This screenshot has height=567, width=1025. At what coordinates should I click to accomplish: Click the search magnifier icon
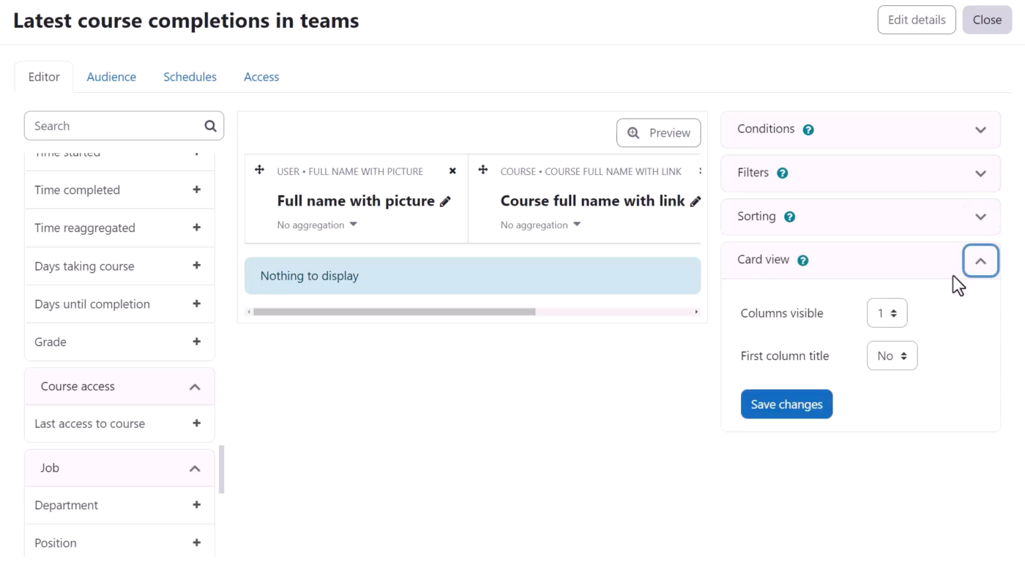tap(210, 126)
